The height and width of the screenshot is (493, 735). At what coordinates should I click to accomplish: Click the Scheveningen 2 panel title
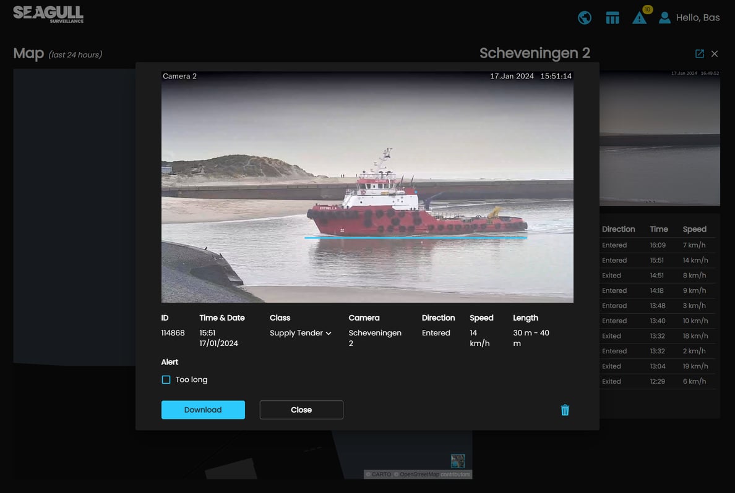click(x=535, y=53)
